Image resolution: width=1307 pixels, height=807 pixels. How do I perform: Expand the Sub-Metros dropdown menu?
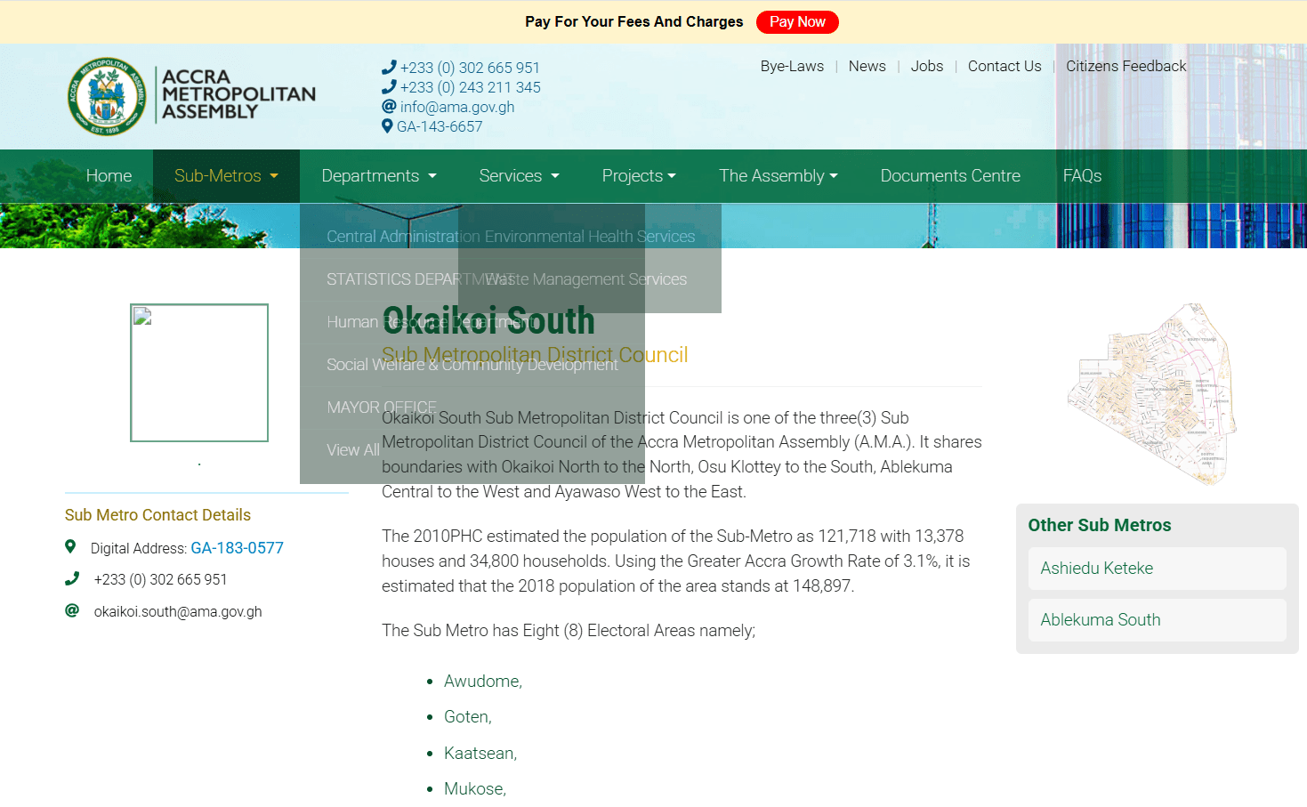226,176
